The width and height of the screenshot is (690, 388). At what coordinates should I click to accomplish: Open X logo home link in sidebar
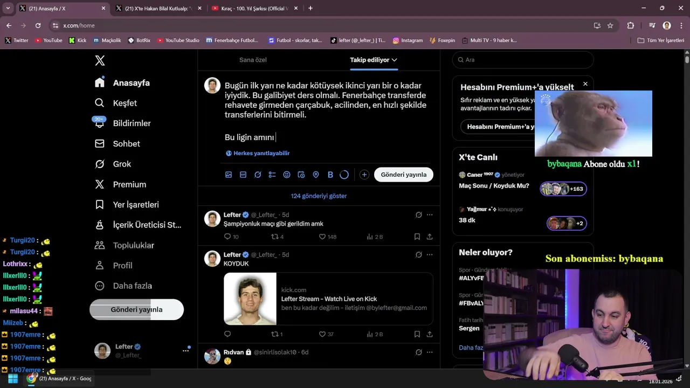point(100,60)
